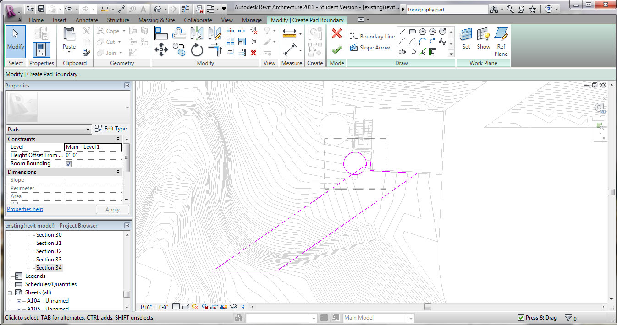Click the Edit Type button

[x=110, y=129]
